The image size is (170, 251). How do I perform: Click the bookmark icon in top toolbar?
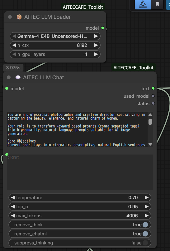(x=157, y=4)
